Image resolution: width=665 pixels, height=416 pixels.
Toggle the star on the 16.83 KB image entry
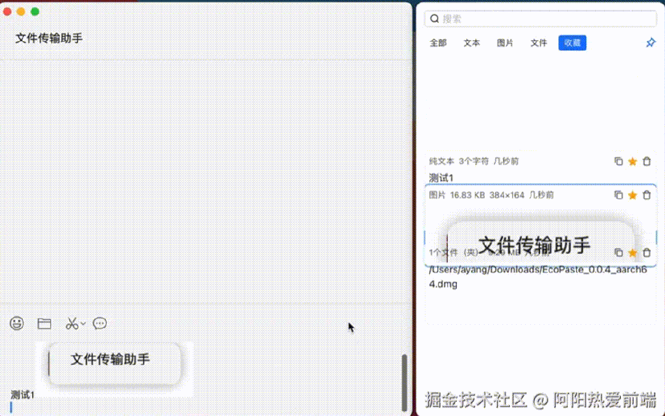pos(632,195)
